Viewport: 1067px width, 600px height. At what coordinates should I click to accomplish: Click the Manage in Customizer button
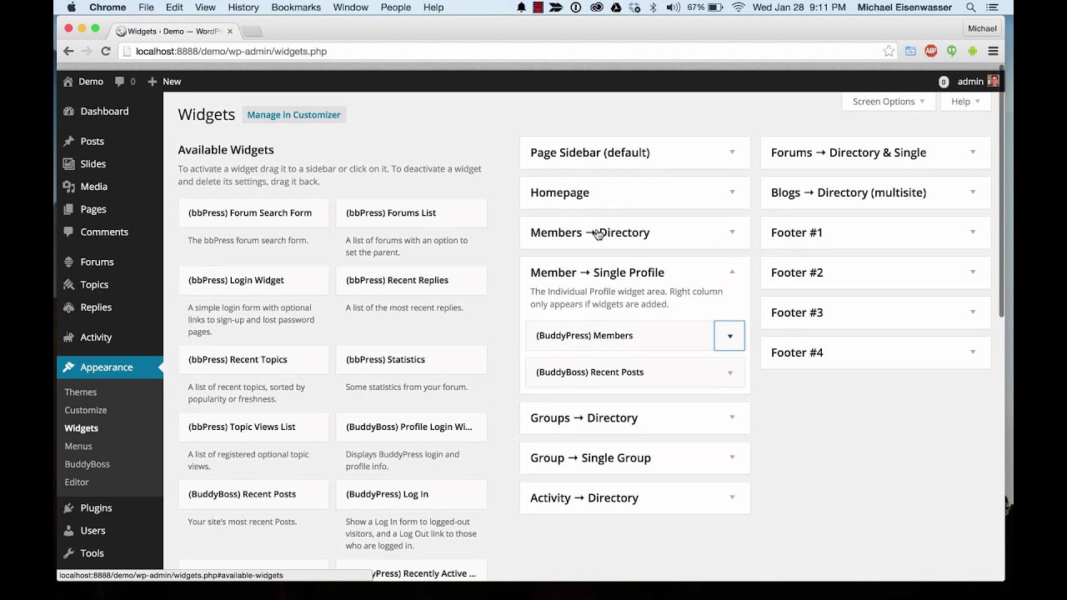[293, 115]
